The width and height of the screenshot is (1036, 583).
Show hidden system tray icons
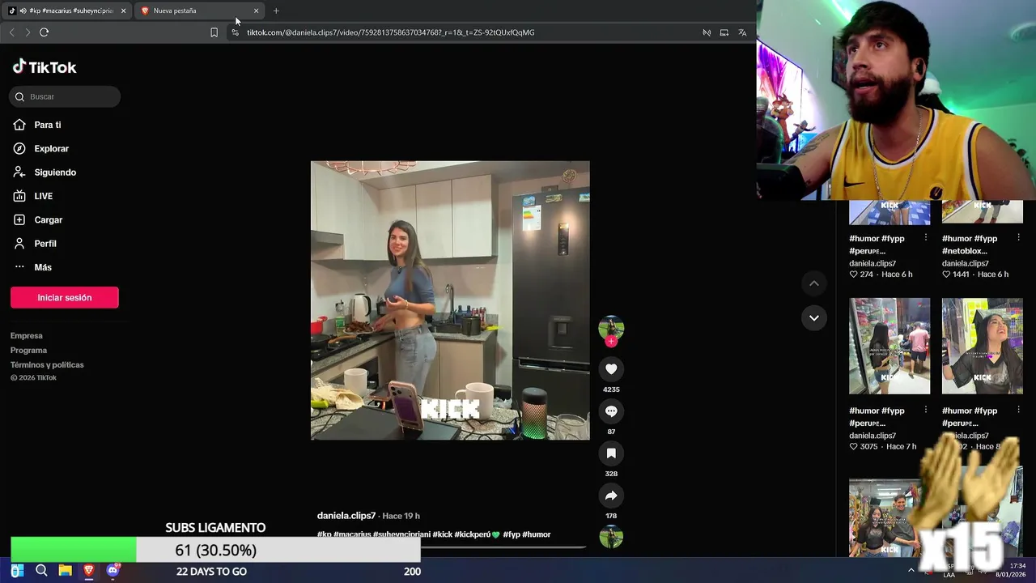pos(911,570)
